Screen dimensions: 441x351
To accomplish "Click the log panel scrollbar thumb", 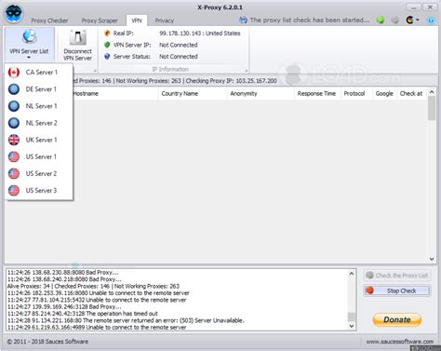I will coord(352,317).
